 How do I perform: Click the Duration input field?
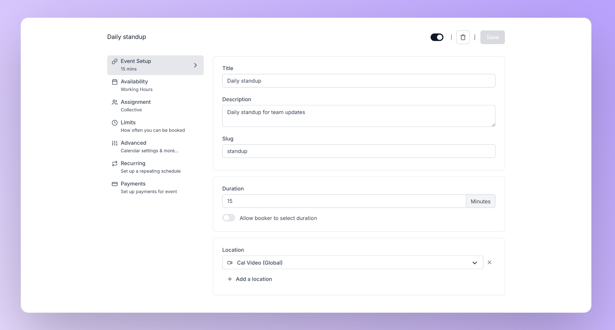tap(344, 201)
